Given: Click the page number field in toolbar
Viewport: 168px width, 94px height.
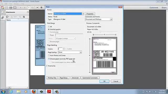Looking at the screenshot, I should click(x=29, y=8).
